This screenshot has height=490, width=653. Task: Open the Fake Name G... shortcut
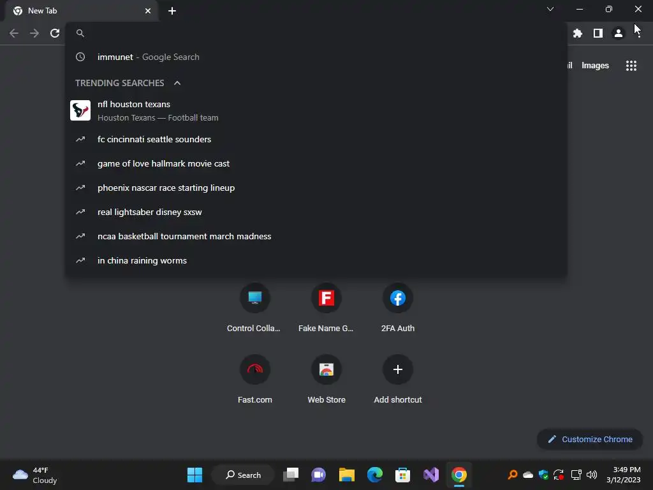tap(326, 308)
